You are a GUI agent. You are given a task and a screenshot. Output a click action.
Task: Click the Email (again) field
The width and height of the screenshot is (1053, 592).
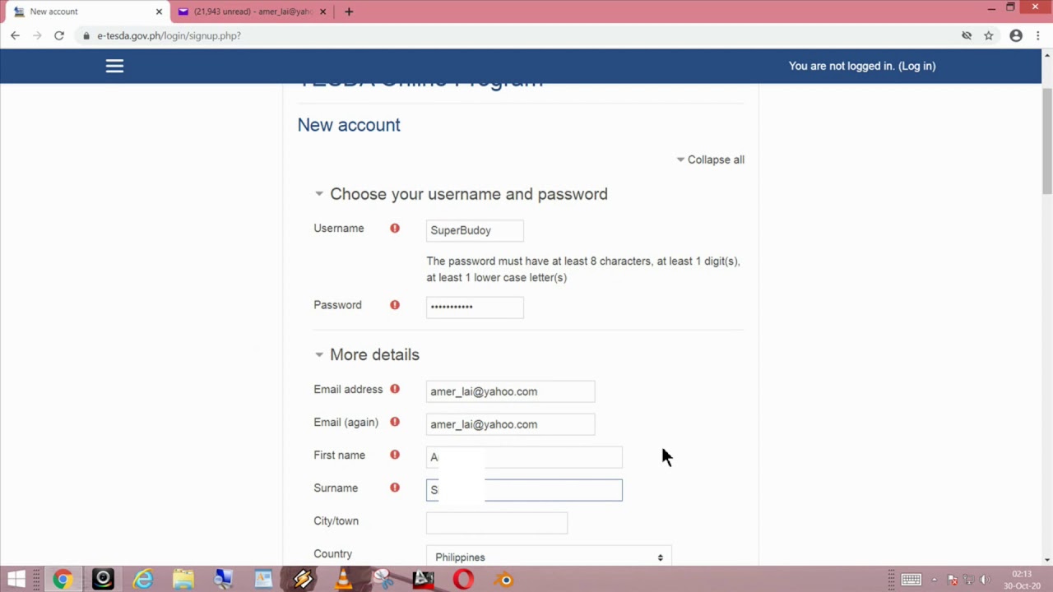(510, 424)
